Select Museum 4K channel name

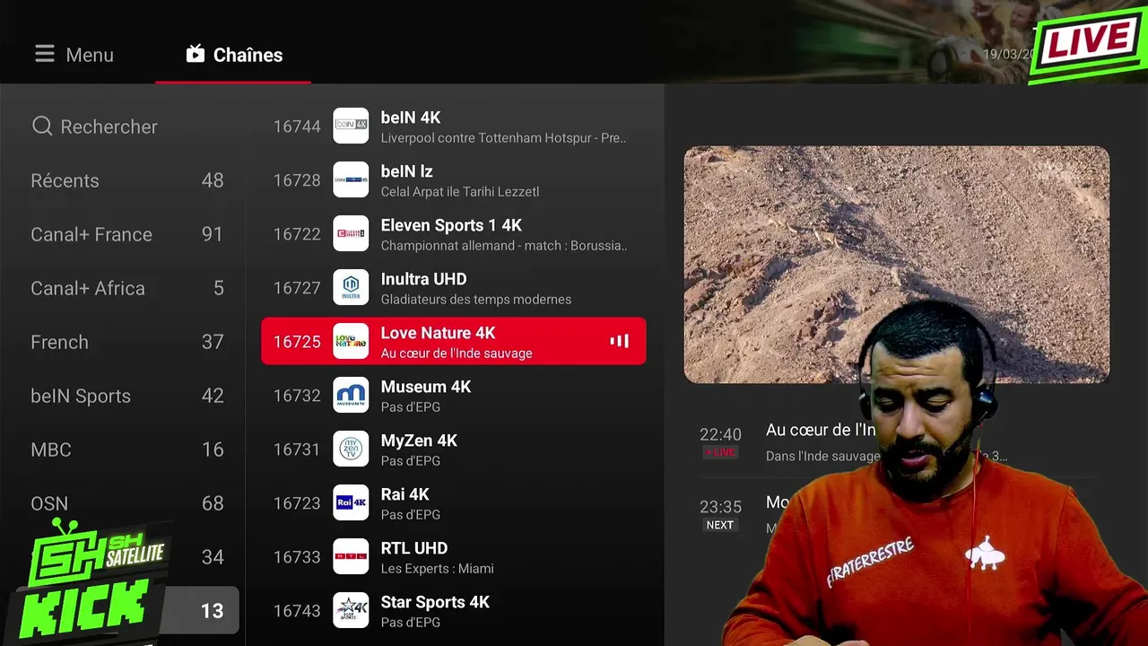(426, 387)
